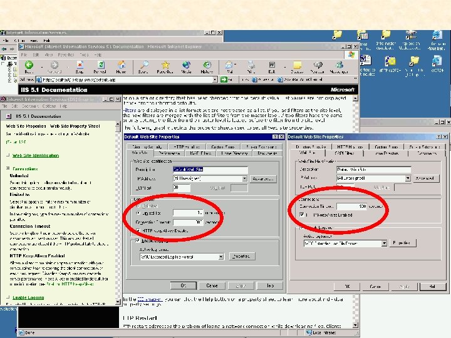Image resolution: width=451 pixels, height=338 pixels.
Task: Switch to HTTP Headers tab in right dialog
Action: (350, 146)
